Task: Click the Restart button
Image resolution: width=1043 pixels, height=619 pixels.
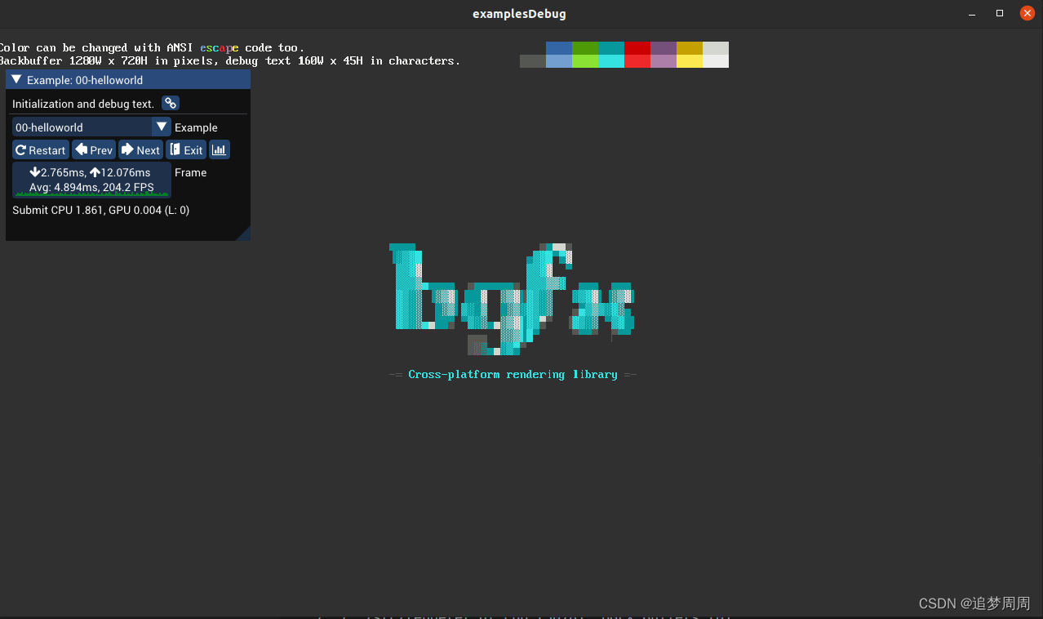Action: [x=41, y=149]
